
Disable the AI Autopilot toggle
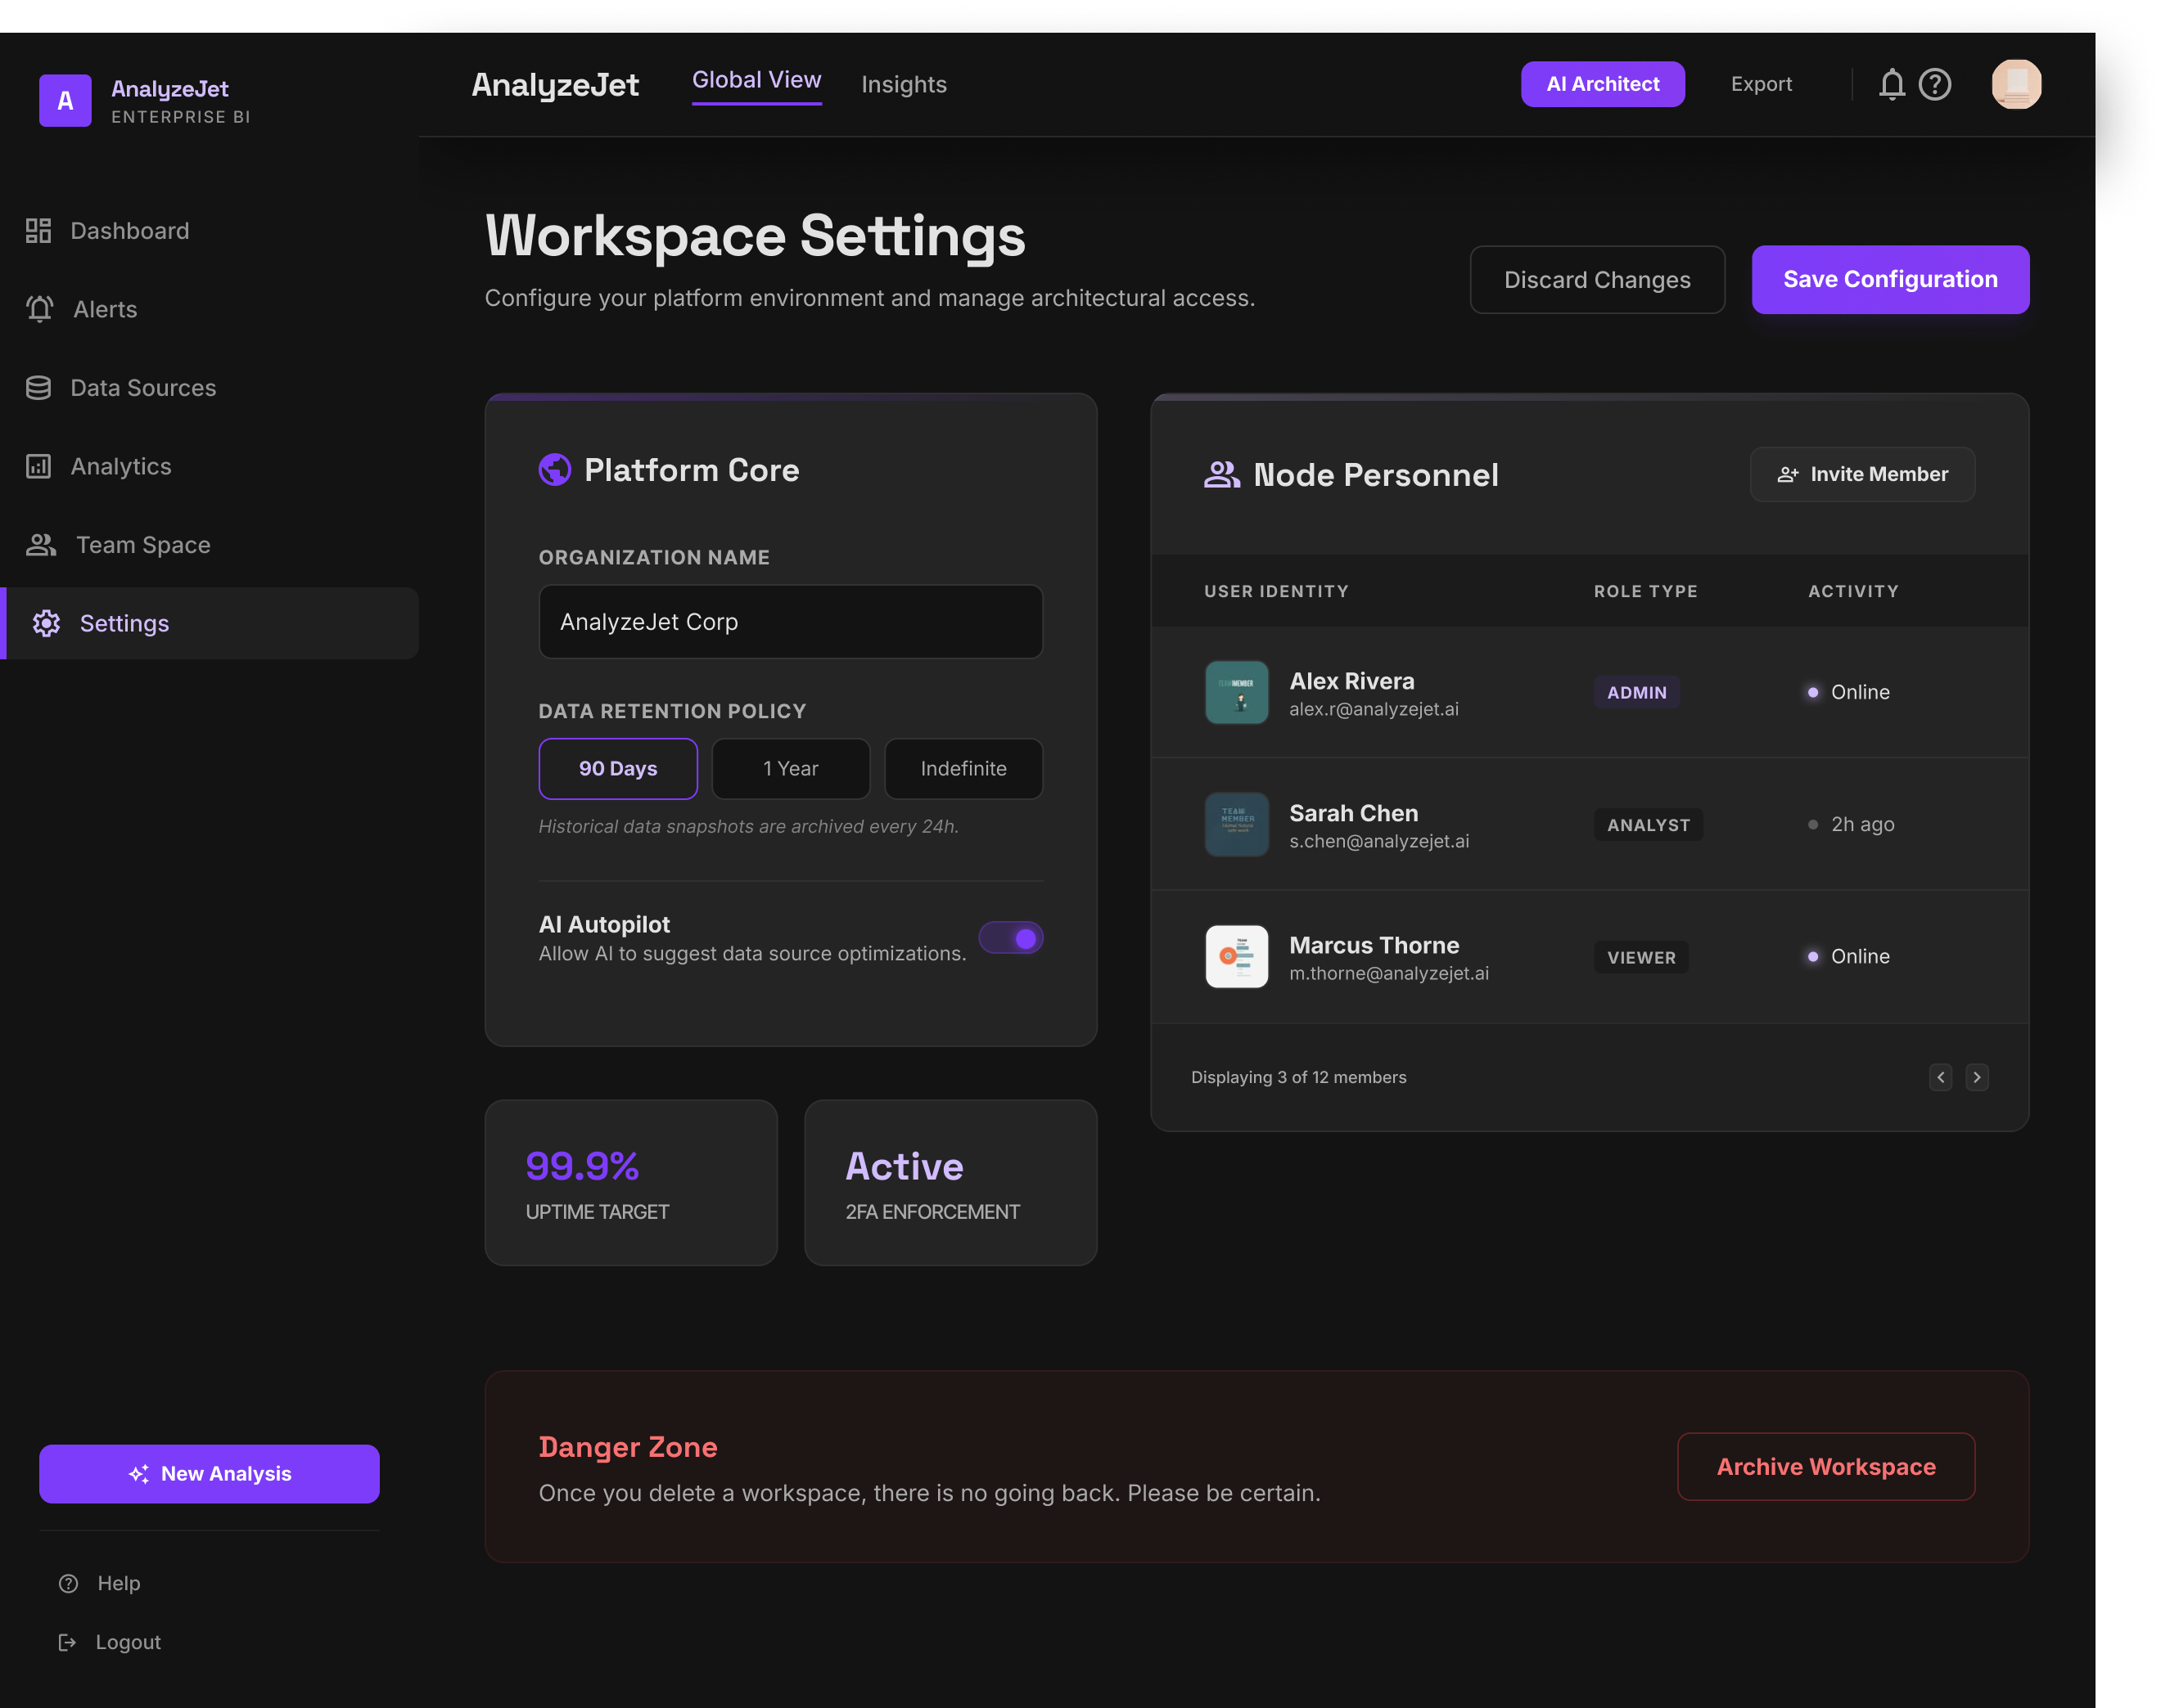(x=1010, y=938)
